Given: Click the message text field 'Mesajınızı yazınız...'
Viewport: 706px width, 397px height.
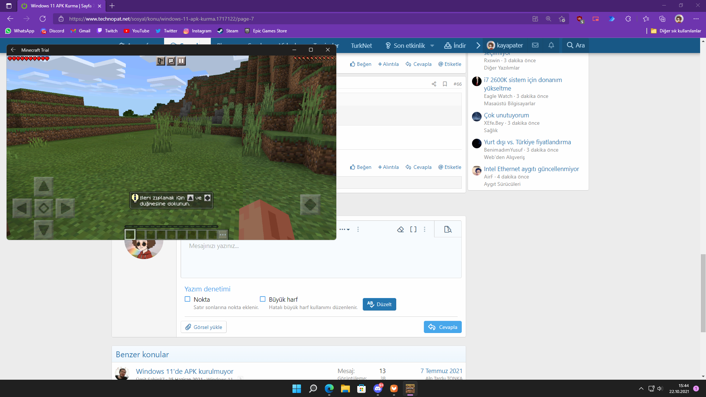Looking at the screenshot, I should click(321, 258).
